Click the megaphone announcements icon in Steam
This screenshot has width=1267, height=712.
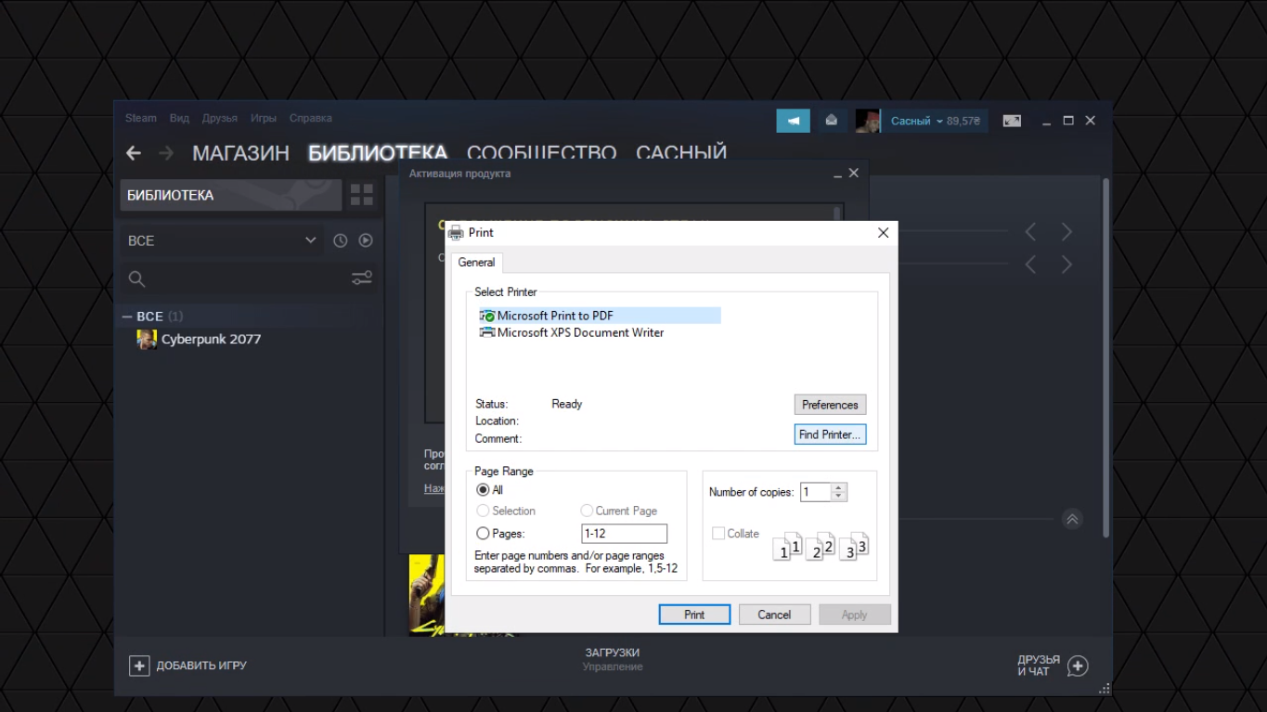pyautogui.click(x=794, y=121)
